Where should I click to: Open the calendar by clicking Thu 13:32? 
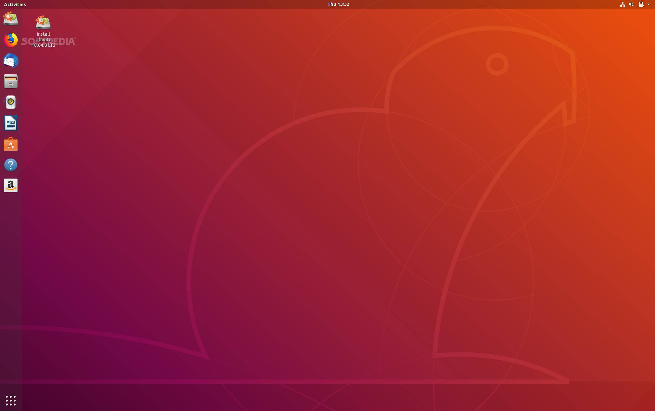338,4
